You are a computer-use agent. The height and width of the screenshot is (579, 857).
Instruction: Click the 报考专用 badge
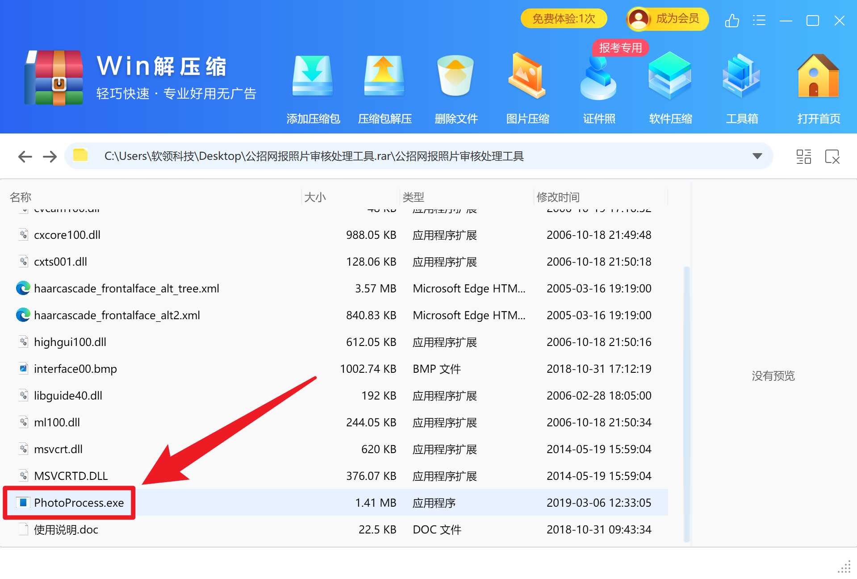pos(620,48)
